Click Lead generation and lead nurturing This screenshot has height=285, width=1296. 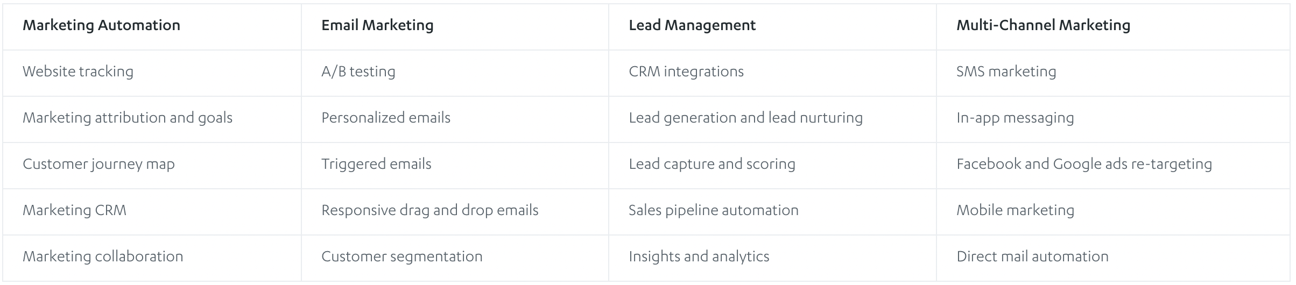745,118
